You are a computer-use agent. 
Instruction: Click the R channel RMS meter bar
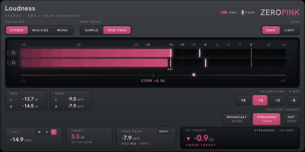(94, 63)
